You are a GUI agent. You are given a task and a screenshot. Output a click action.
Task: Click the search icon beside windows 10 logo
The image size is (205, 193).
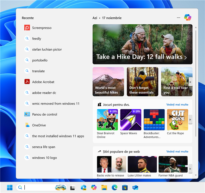point(27,158)
